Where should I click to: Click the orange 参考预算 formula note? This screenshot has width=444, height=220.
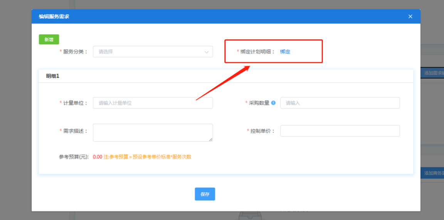click(147, 157)
